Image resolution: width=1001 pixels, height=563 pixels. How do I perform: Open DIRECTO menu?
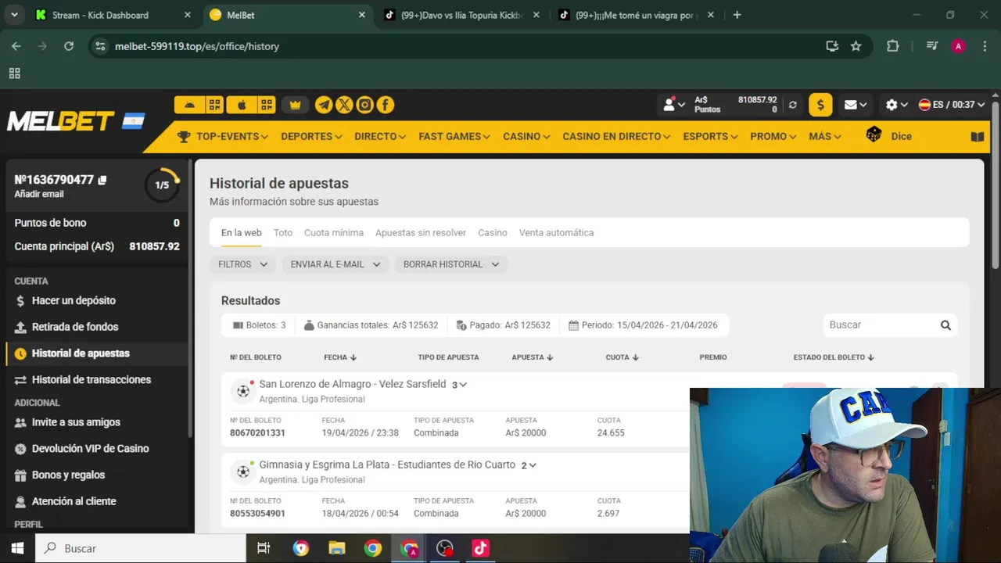[x=380, y=136]
